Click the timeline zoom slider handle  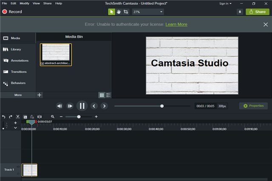click(x=79, y=117)
